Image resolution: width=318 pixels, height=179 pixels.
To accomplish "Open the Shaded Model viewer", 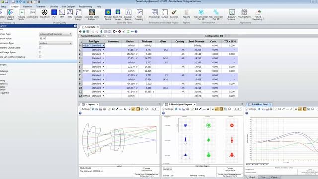I will coord(10,15).
